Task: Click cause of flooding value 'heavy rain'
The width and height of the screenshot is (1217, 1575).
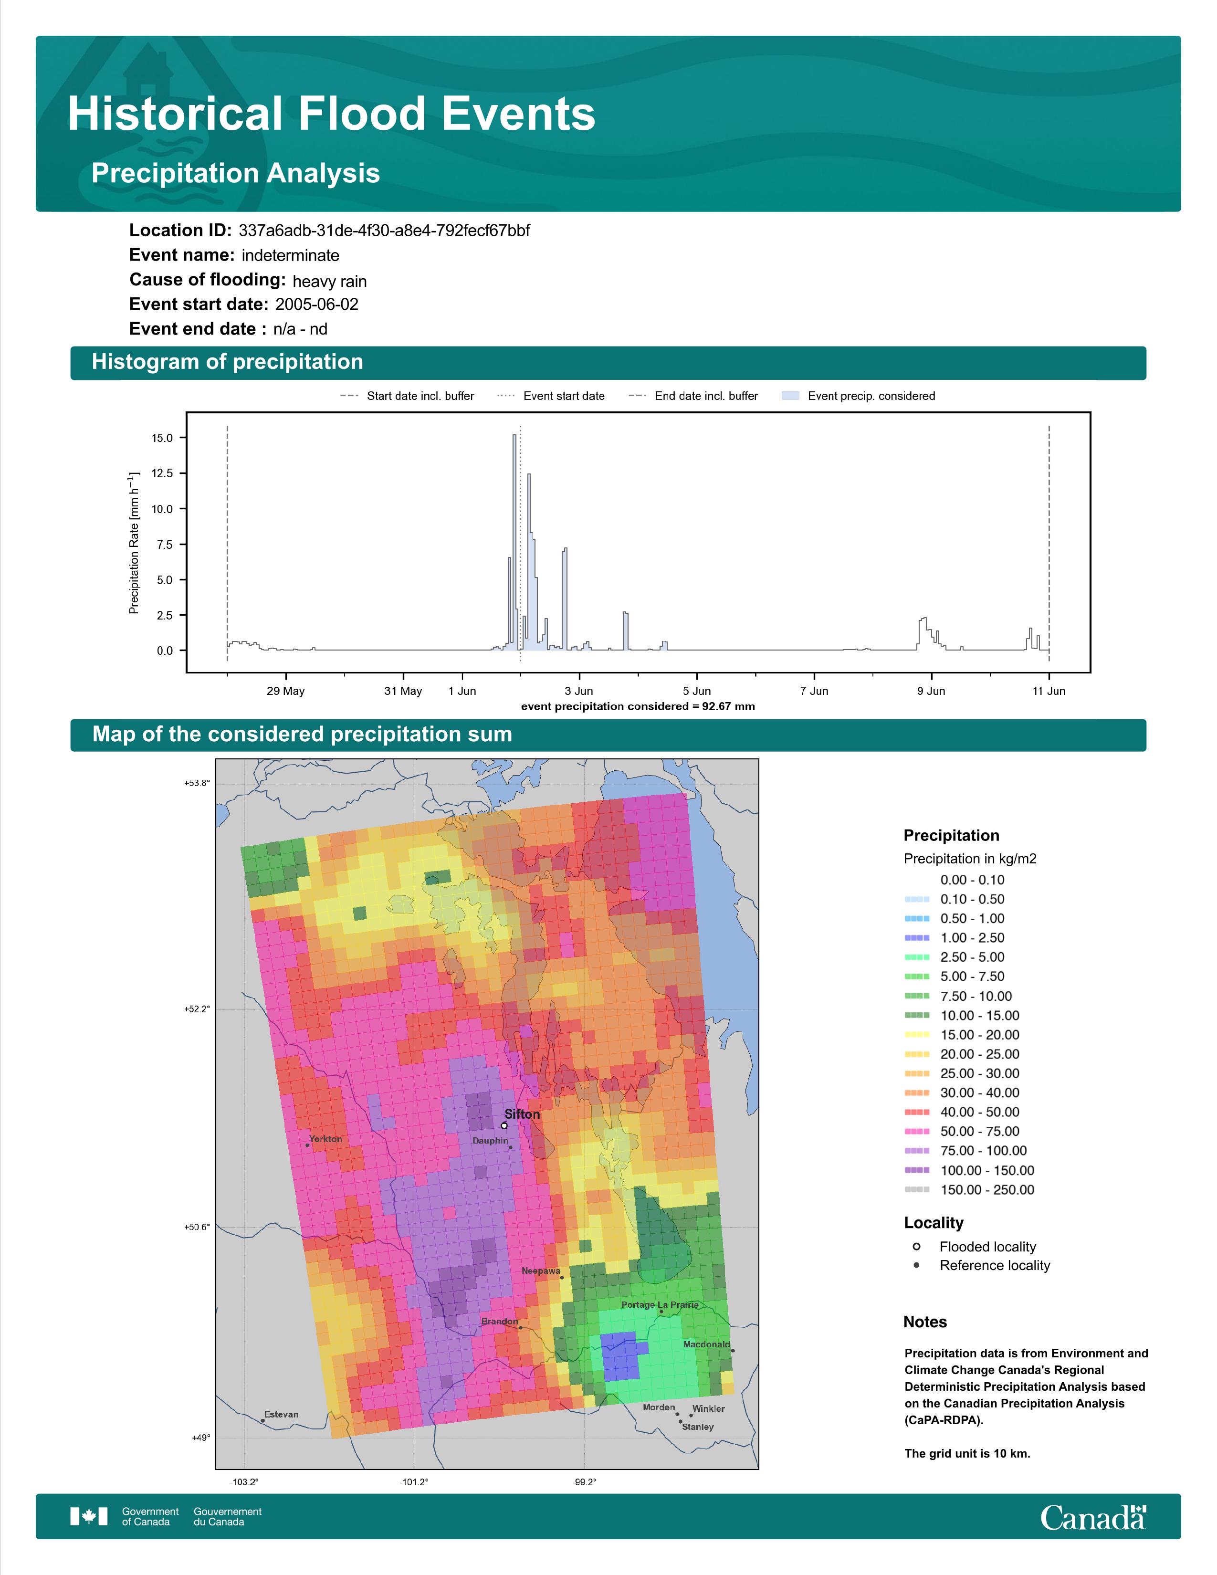Action: pyautogui.click(x=329, y=281)
